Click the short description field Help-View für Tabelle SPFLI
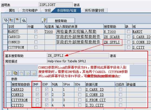Screen dimensions: 151x110 pyautogui.click(x=97, y=61)
